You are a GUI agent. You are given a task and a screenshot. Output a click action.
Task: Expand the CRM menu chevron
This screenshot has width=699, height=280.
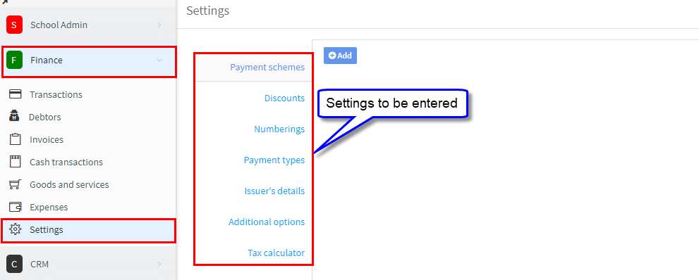tap(159, 264)
